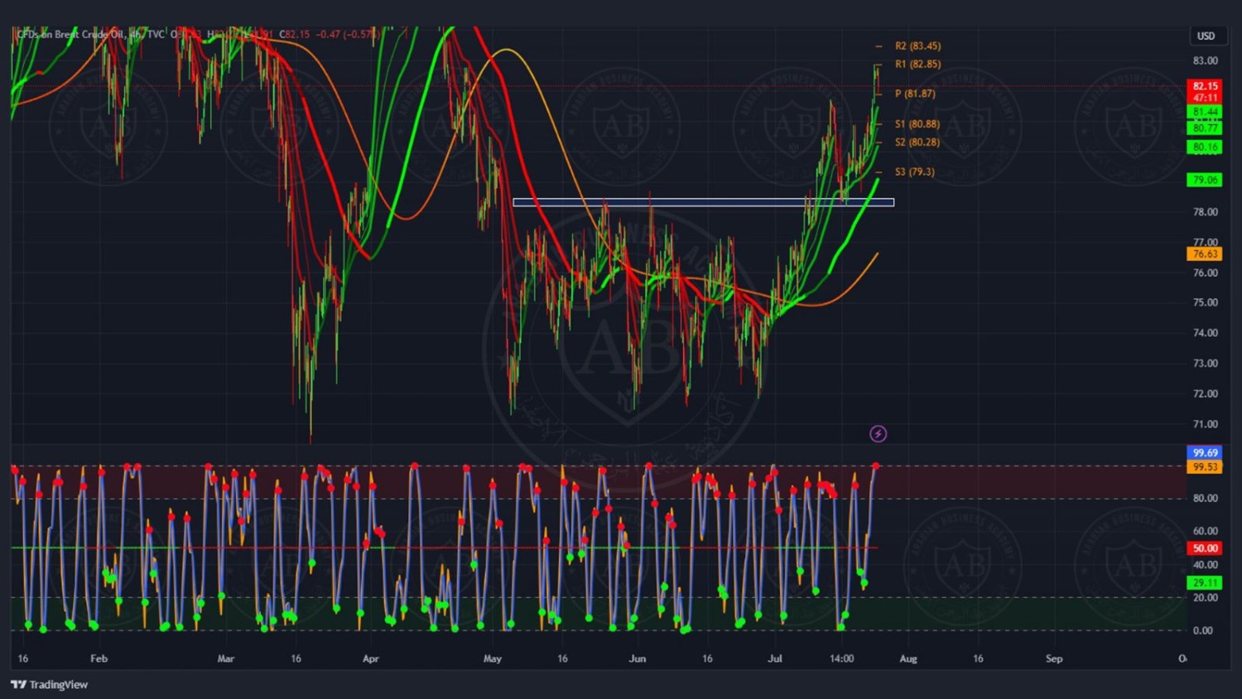Click the purple lightning events icon

click(x=878, y=434)
